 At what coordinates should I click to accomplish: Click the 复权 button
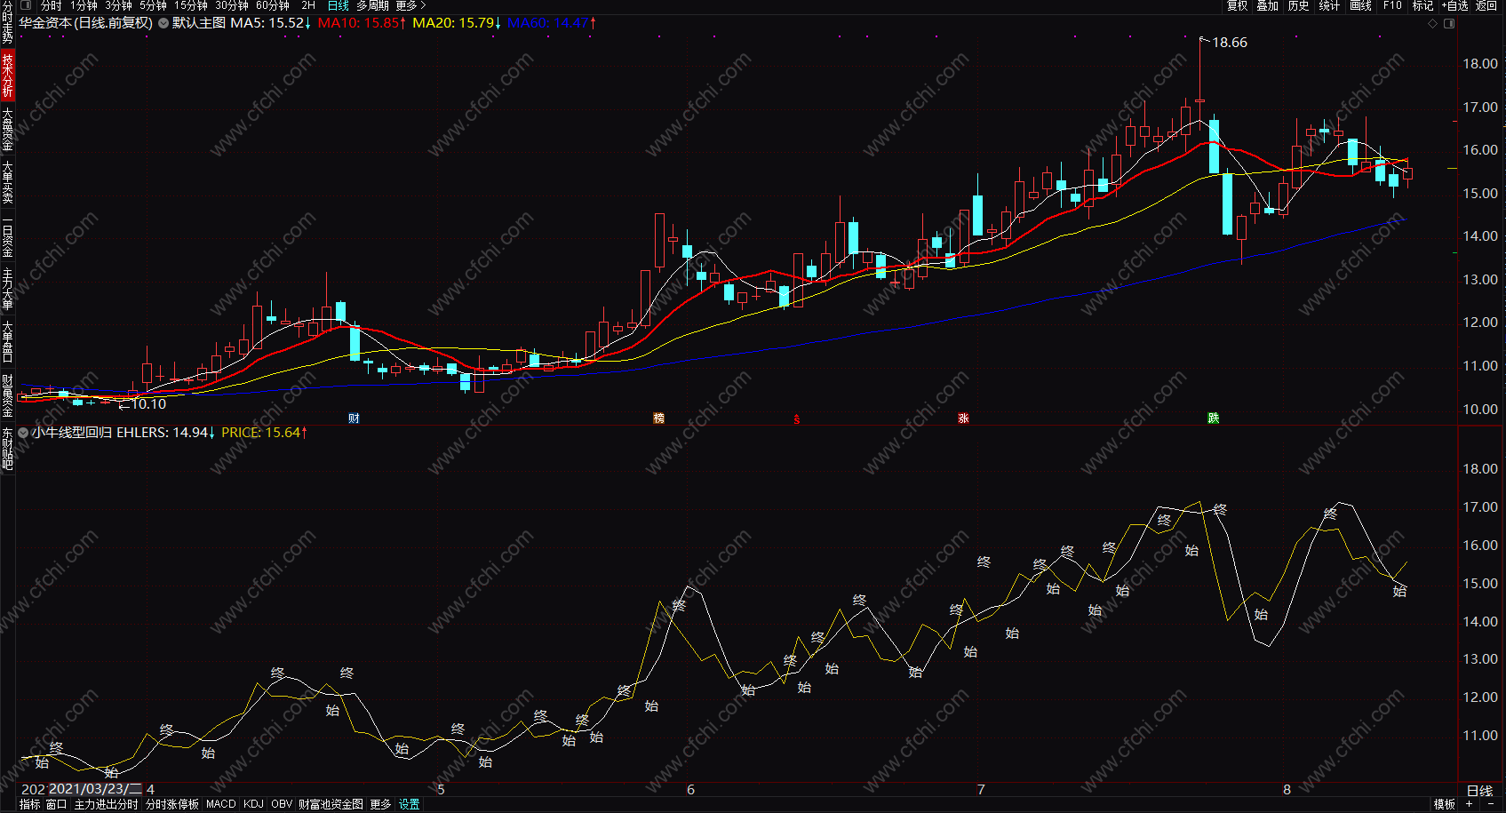pyautogui.click(x=1237, y=5)
